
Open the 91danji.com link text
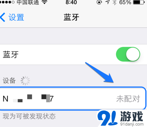click(132, 124)
